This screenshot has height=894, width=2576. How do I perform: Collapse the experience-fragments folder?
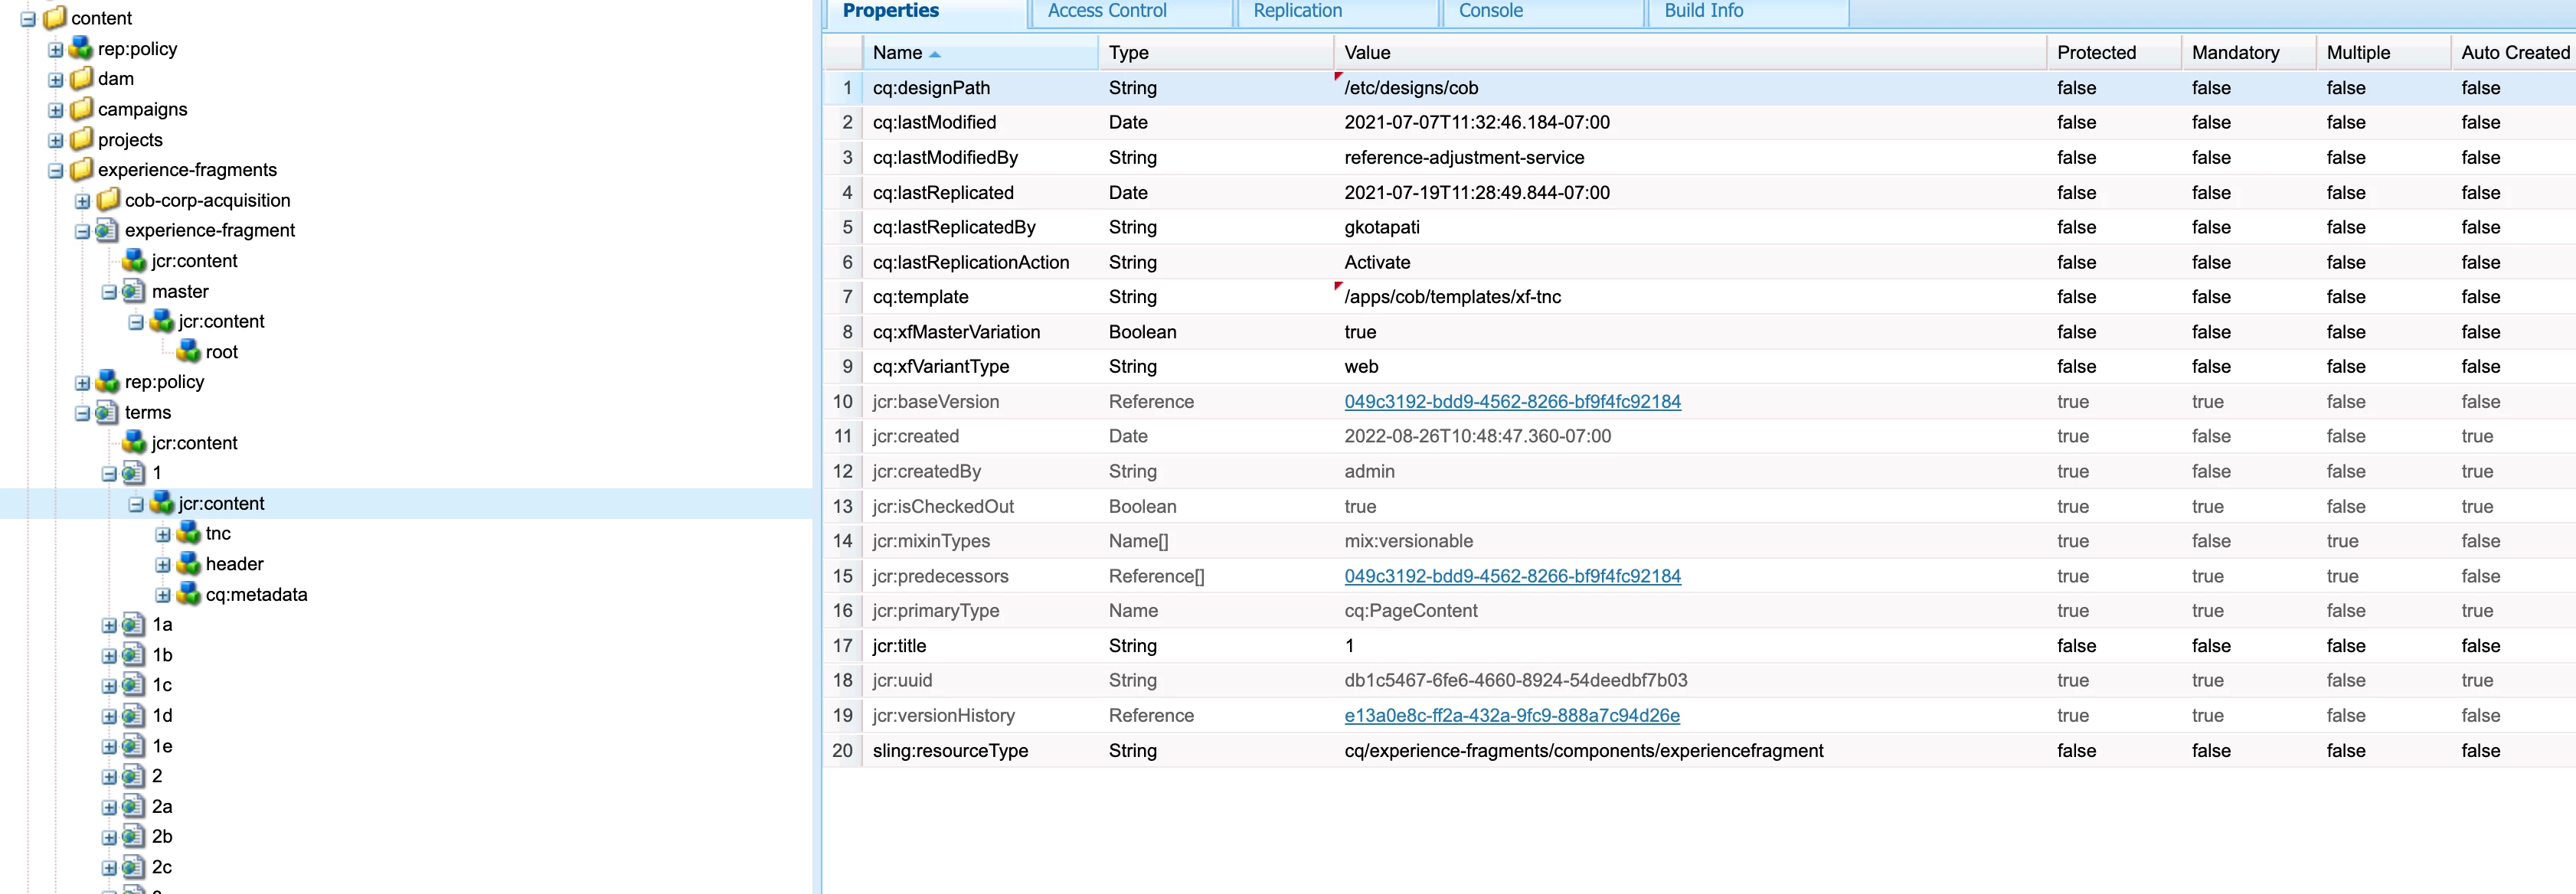click(56, 171)
